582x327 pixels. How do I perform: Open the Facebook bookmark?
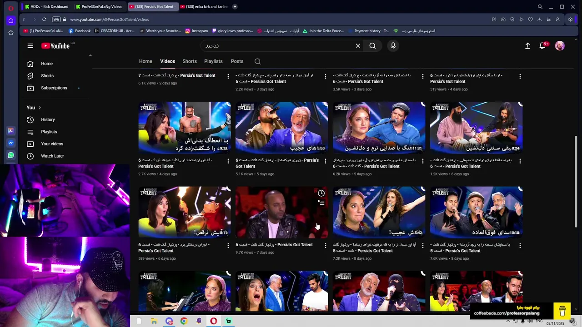[x=80, y=31]
